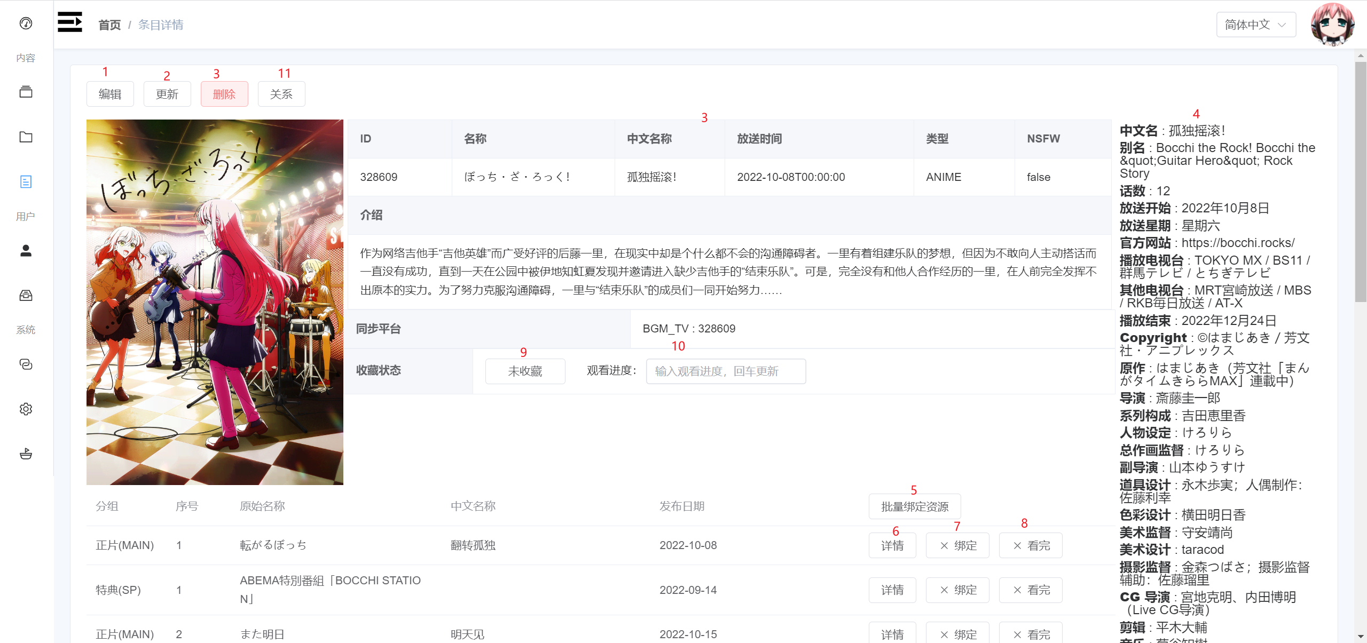1367x643 pixels.
Task: Click the 发布日期 column header
Action: [x=682, y=506]
